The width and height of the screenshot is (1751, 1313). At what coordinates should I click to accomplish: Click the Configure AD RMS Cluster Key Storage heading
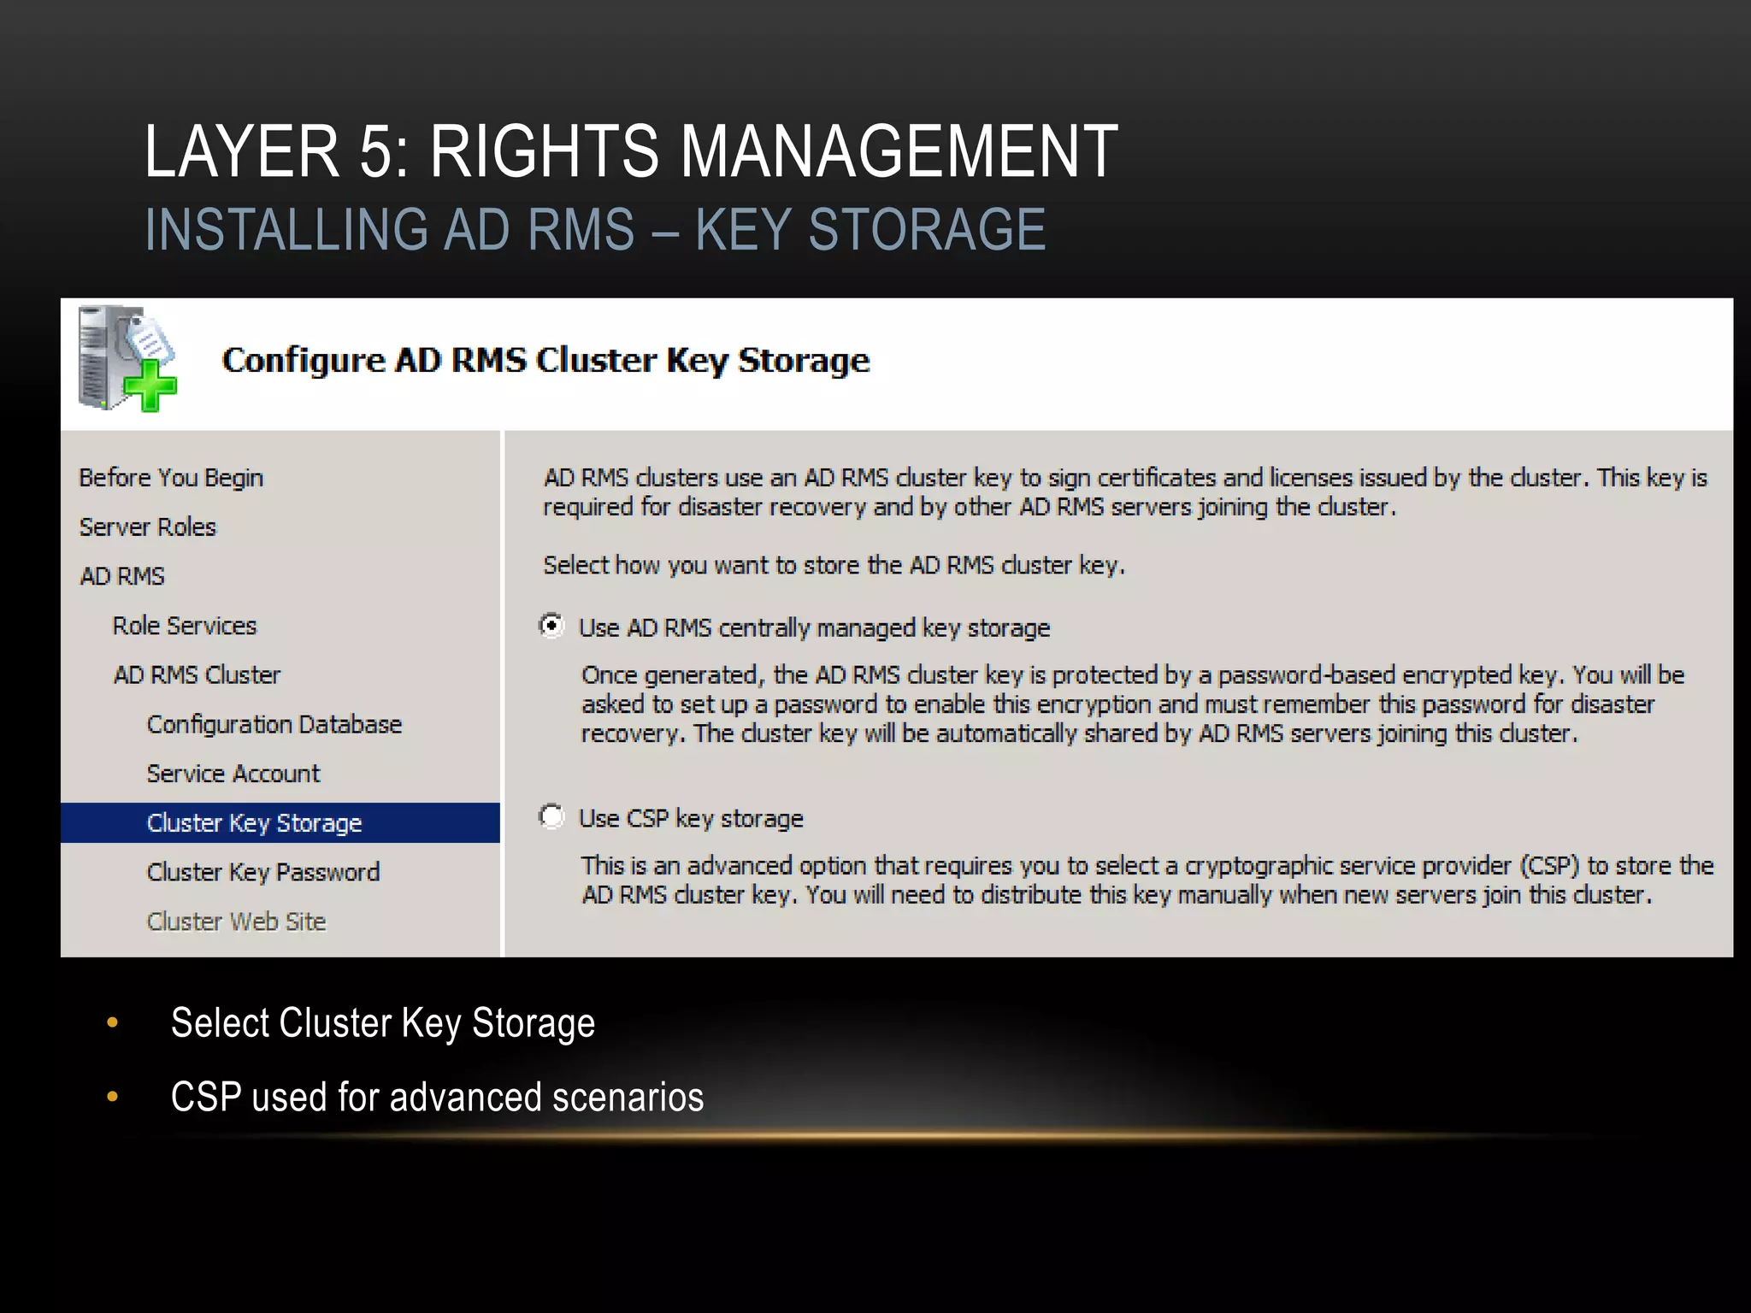[x=545, y=361]
